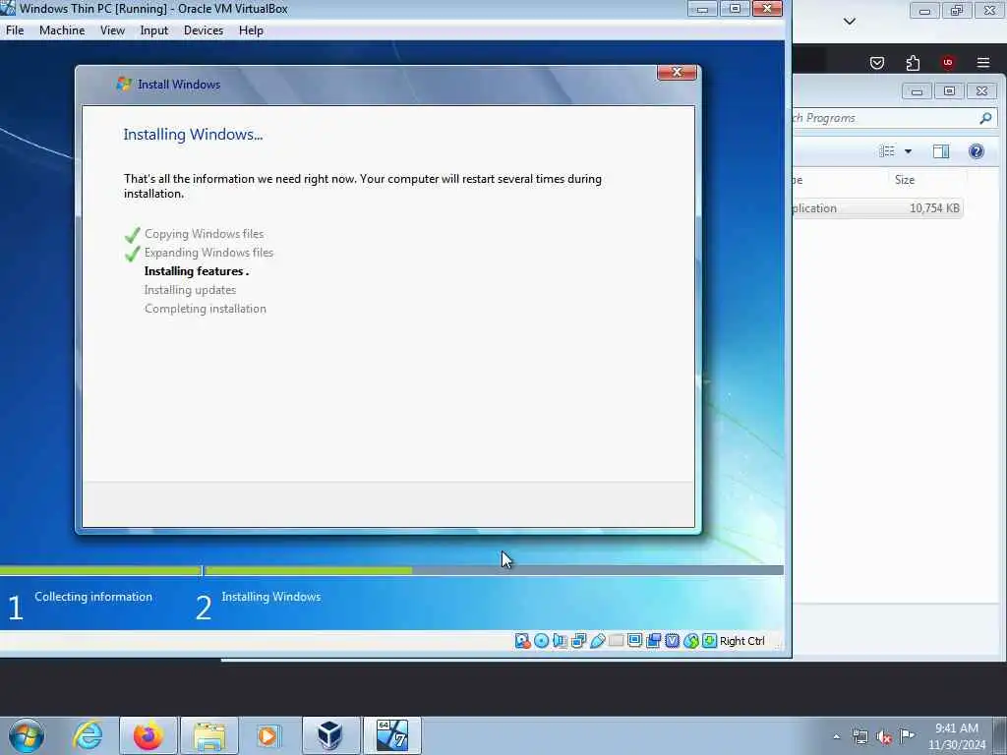Change view with Explorer's view mode icon
1007x755 pixels.
pos(887,150)
